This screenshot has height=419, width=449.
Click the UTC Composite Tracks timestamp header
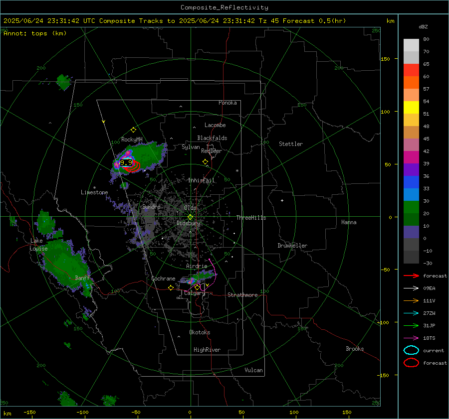[175, 21]
